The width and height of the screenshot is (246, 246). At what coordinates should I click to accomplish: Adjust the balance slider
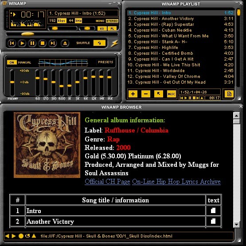87,28
